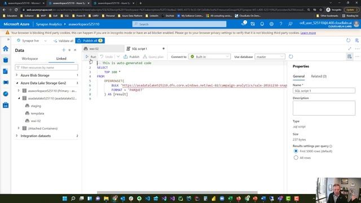361x203 pixels.
Task: Expand Azure Blob Storage node
Action: pyautogui.click(x=16, y=75)
